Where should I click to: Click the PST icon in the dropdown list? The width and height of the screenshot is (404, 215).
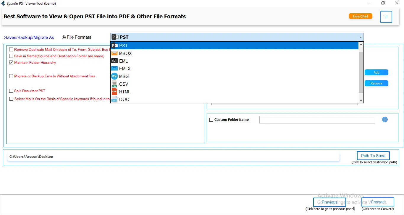[x=114, y=46]
